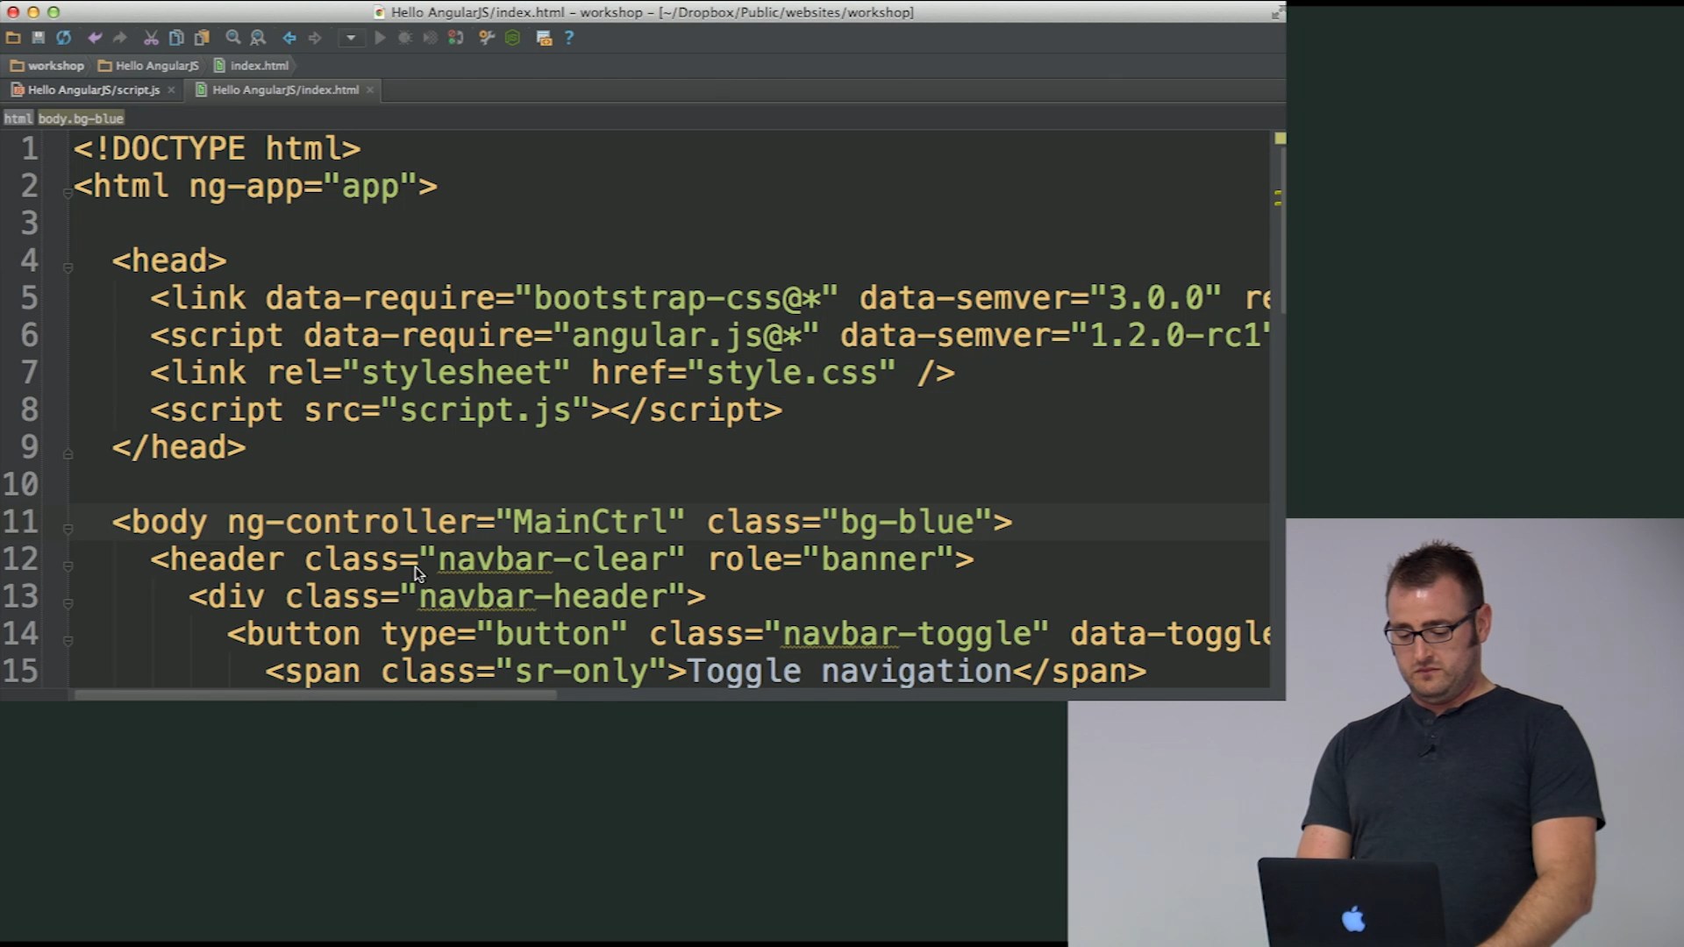Click the version control update icon
This screenshot has width=1684, height=947.
point(455,38)
